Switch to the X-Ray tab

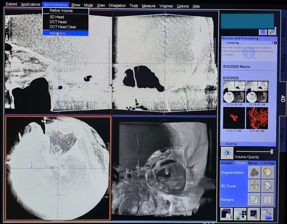click(x=269, y=163)
